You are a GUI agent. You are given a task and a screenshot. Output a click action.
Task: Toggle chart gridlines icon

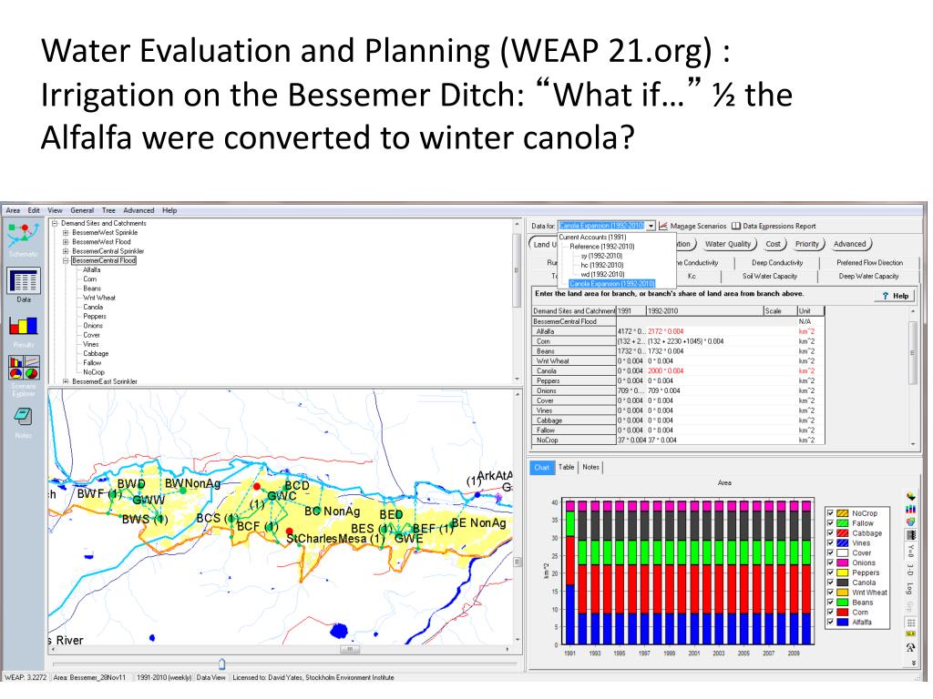click(910, 623)
